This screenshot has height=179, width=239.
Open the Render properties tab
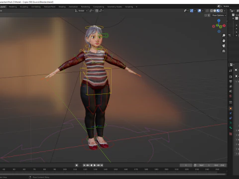tap(231, 77)
